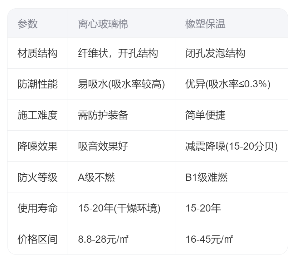Click the 优异(吸水率≤0.3%) cell

(x=228, y=84)
